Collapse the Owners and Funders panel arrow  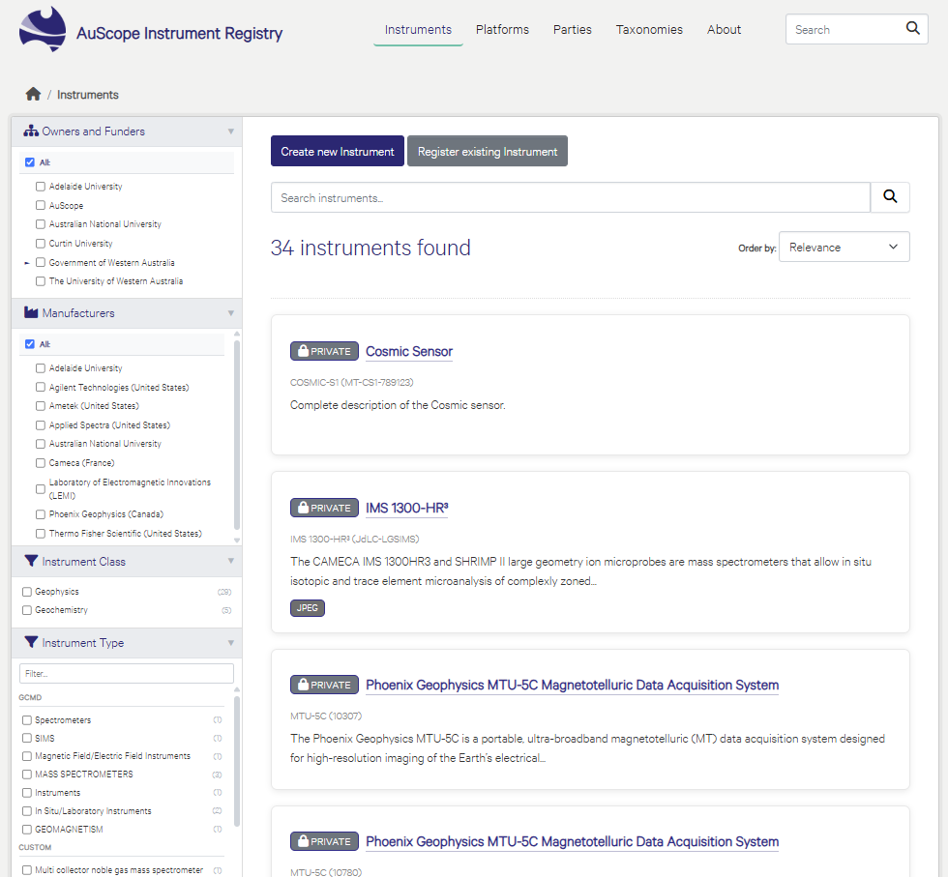[x=230, y=132]
